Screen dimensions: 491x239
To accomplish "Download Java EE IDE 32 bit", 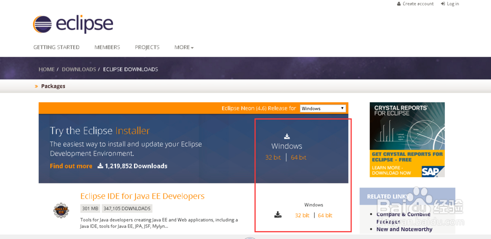I will click(x=302, y=215).
